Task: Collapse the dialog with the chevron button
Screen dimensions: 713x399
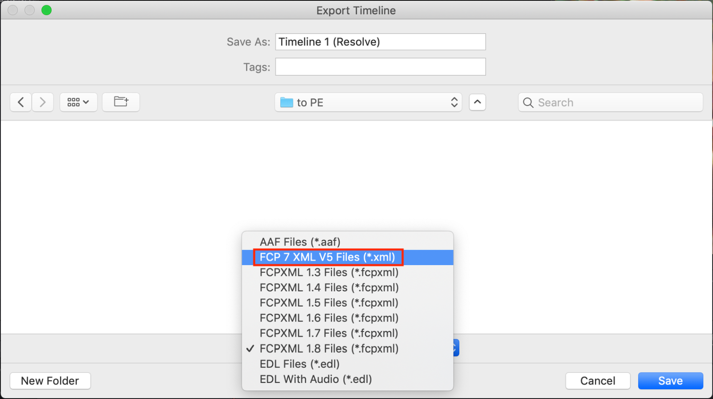Action: 477,102
